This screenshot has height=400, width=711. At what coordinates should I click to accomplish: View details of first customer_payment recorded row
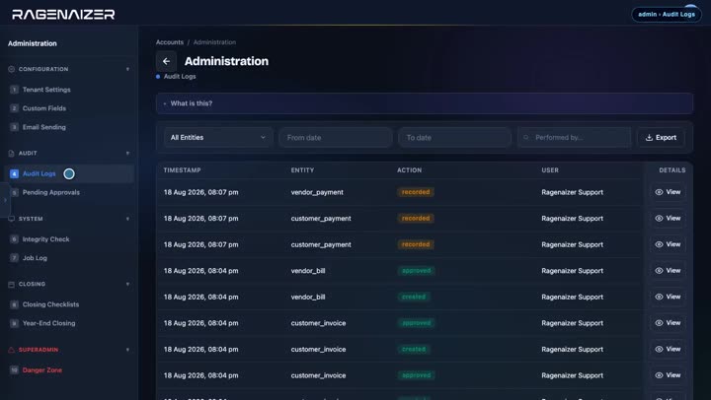(668, 218)
